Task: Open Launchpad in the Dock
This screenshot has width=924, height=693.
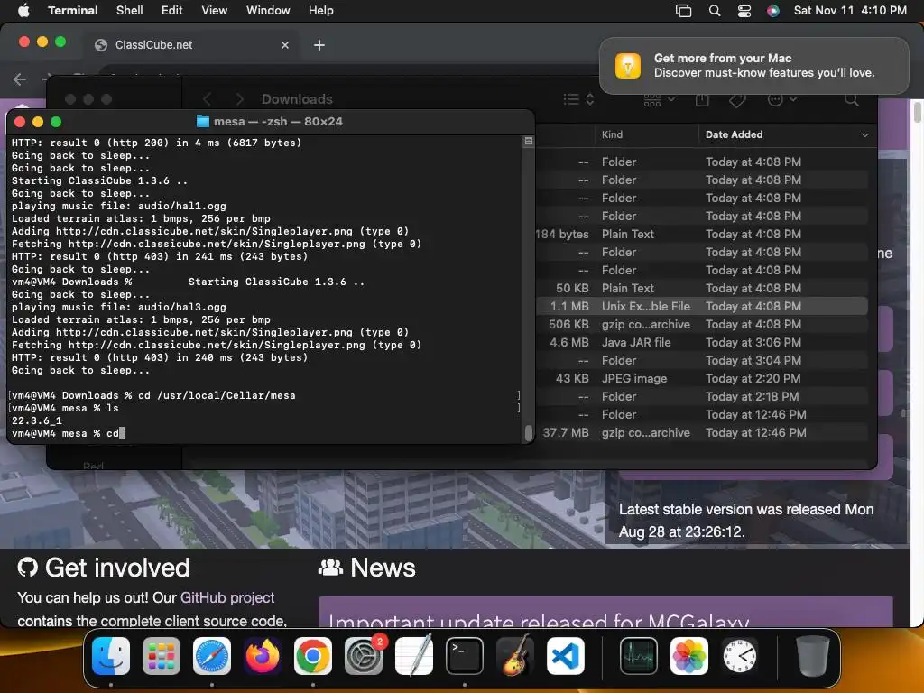Action: 162,656
